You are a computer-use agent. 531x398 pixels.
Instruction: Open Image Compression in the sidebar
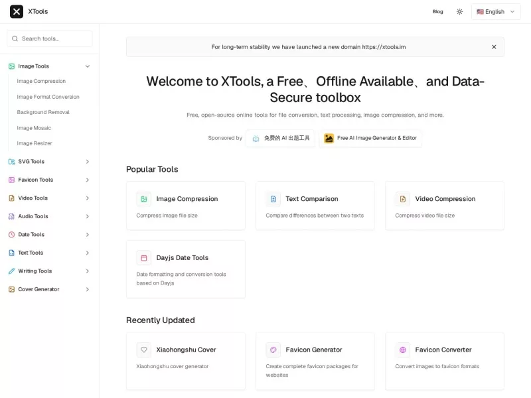point(41,81)
